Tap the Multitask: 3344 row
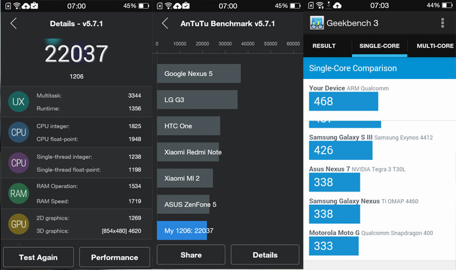 89,95
